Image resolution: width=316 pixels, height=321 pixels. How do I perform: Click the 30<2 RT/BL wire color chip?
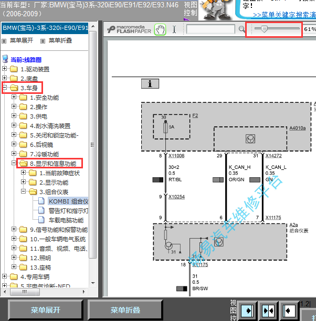point(158,180)
